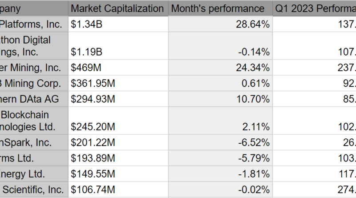Screen dimensions: 356x198
Task: Select the 28.64% monthly performance cell
Action: (220, 24)
